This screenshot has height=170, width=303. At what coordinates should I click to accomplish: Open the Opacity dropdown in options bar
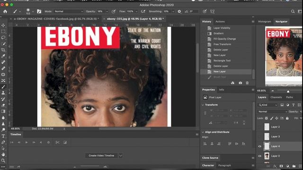coord(107,11)
